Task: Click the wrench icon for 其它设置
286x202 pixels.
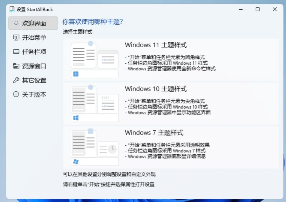Action: pyautogui.click(x=16, y=80)
